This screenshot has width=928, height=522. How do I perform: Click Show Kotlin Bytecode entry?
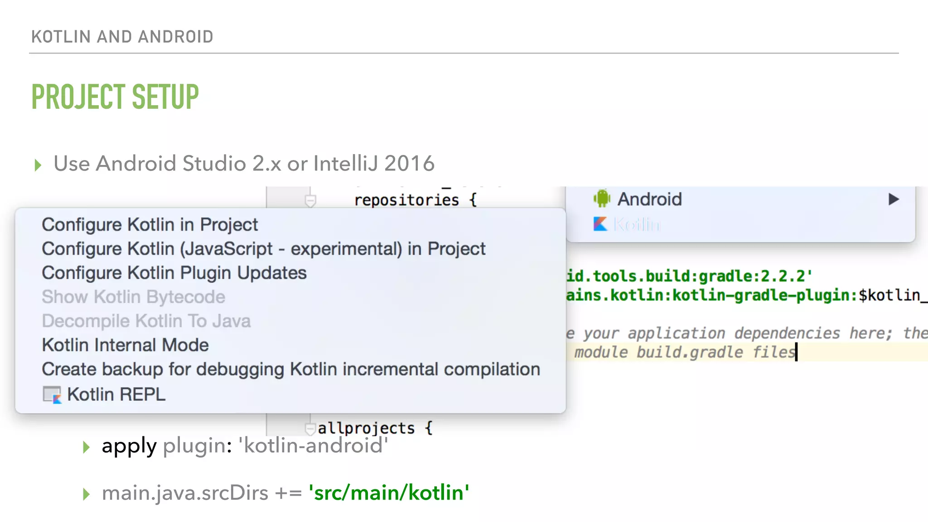point(133,297)
